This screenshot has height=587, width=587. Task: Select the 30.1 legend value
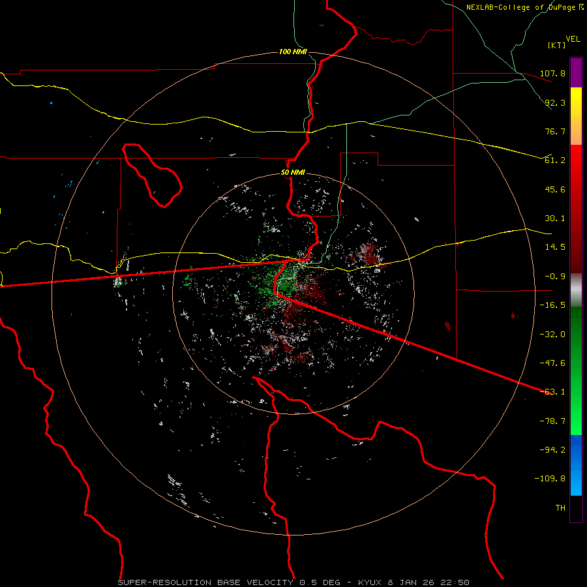555,218
